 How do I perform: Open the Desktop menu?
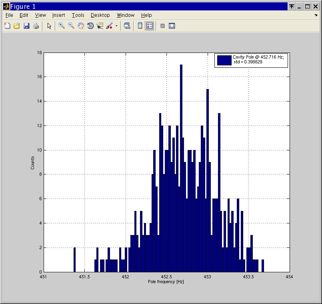[x=100, y=15]
